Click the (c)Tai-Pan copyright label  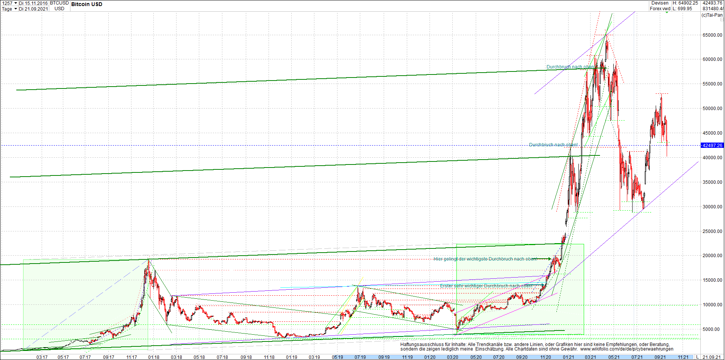(x=712, y=15)
